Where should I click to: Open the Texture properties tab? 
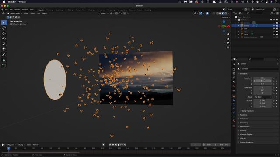click(x=234, y=126)
